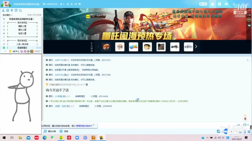Screen dimensions: 252x141
Task: Open the Y hexagon icon in tool strip
Action: (249, 20)
